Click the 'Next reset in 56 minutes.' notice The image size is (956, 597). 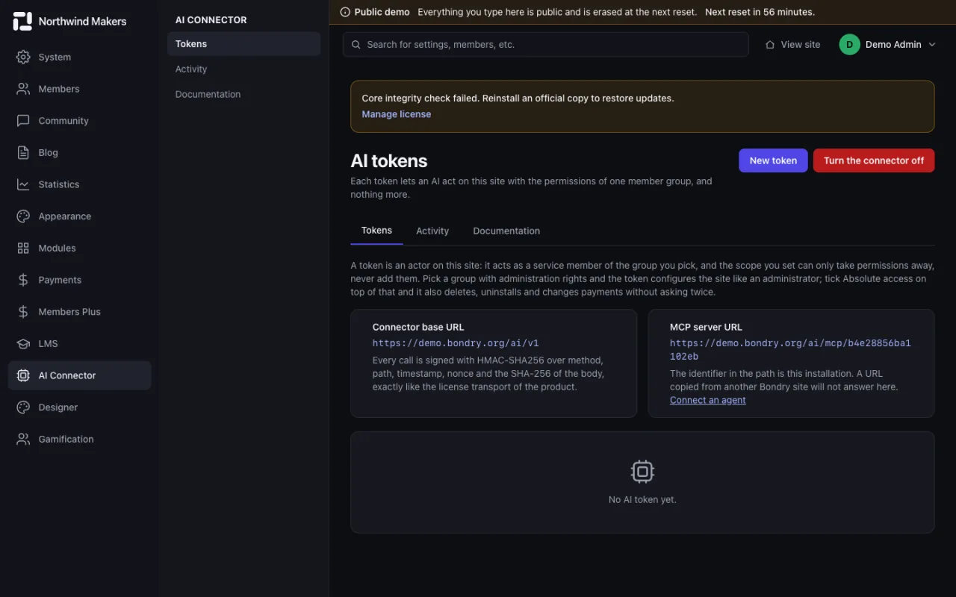pos(760,12)
